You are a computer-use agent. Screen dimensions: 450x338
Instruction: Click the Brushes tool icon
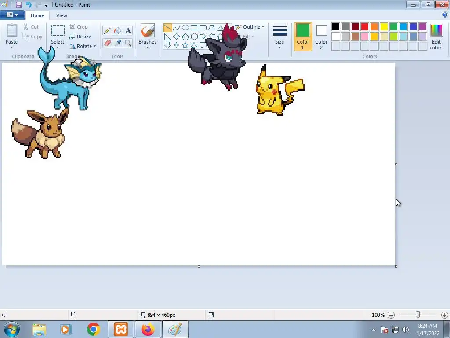coord(147,30)
